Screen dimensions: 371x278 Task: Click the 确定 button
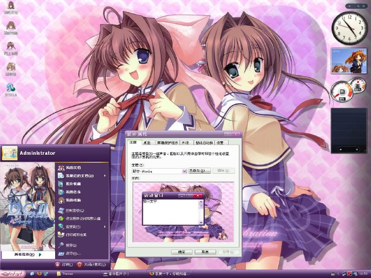182,252
